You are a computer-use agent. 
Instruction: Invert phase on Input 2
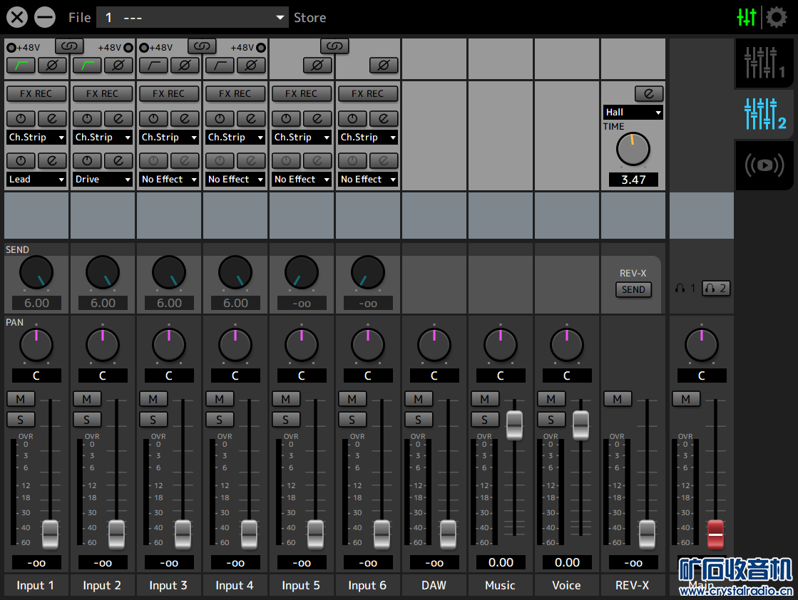click(118, 66)
